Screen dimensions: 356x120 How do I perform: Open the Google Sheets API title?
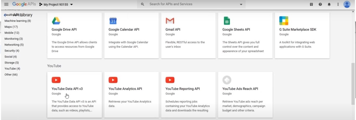[x=236, y=30]
